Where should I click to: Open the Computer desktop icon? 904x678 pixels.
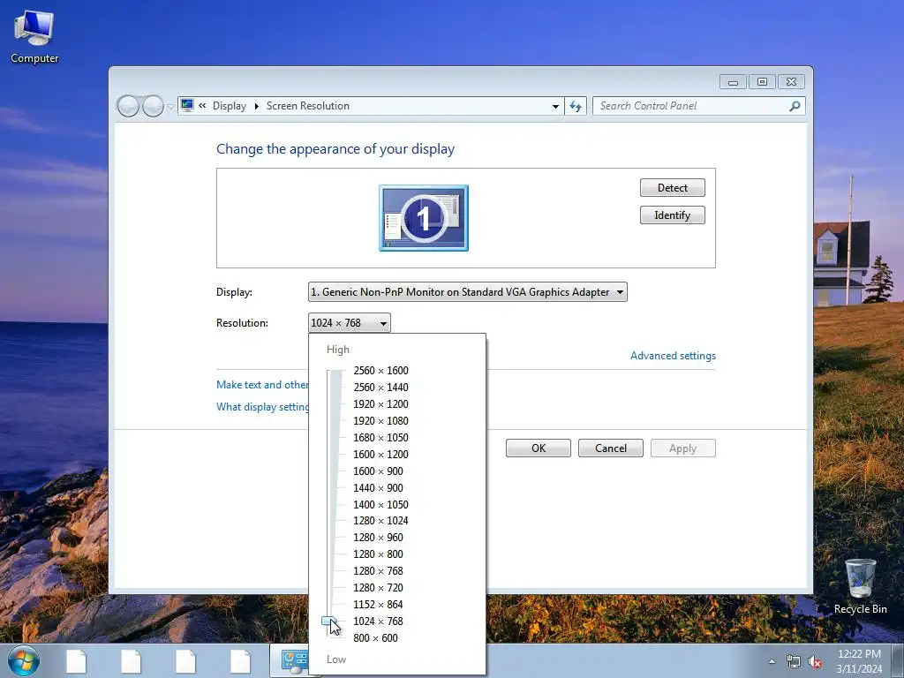[34, 36]
